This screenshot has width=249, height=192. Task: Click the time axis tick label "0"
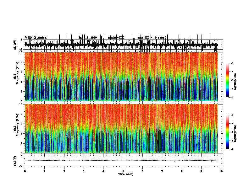pos(25,171)
